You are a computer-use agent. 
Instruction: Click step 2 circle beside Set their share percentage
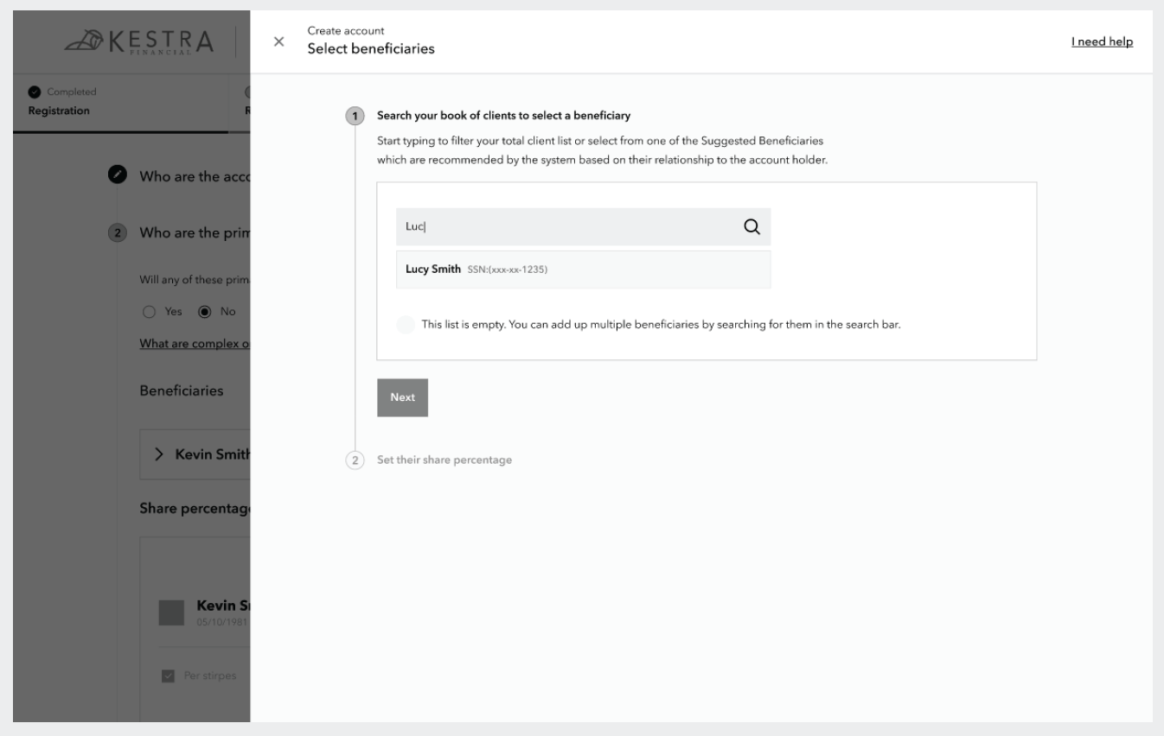tap(355, 460)
